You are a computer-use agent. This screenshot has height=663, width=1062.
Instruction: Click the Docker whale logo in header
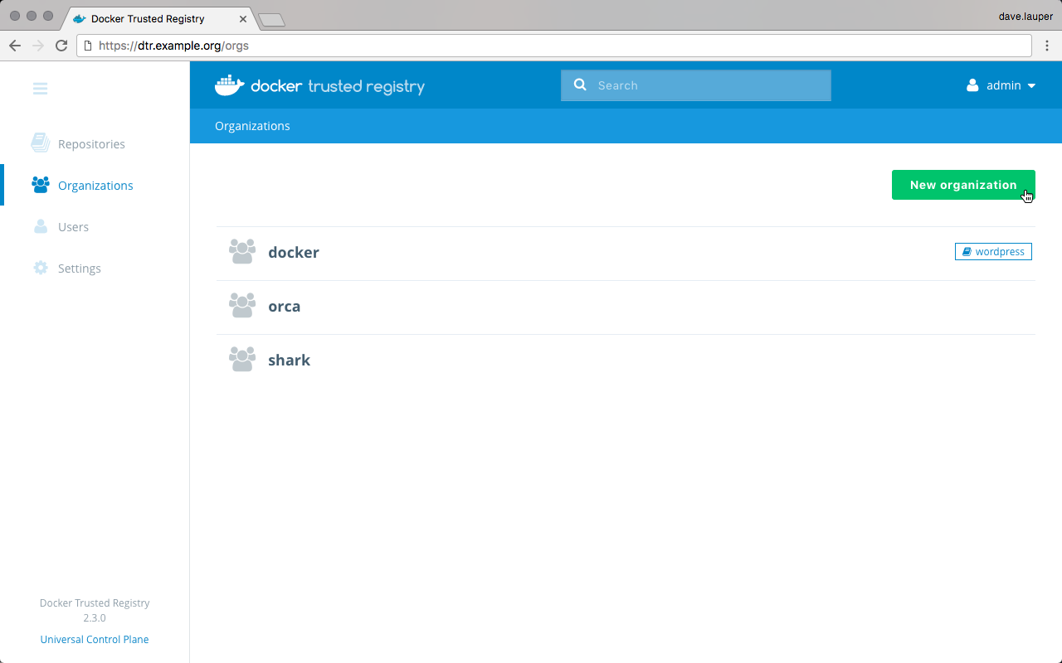pyautogui.click(x=230, y=85)
